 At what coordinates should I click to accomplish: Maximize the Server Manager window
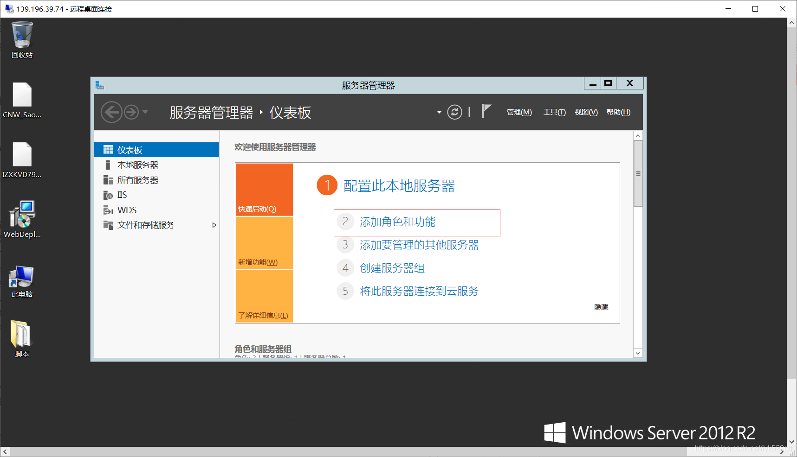(x=608, y=83)
